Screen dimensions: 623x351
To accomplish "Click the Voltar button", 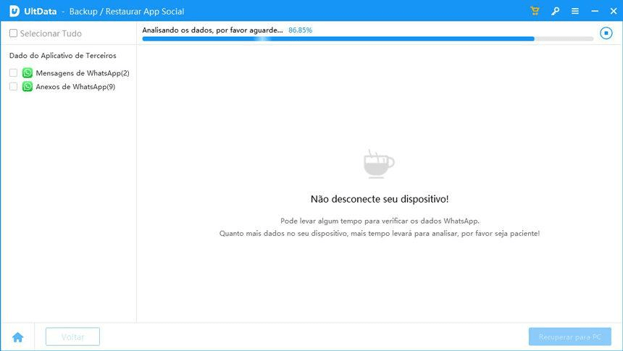I will pos(72,337).
